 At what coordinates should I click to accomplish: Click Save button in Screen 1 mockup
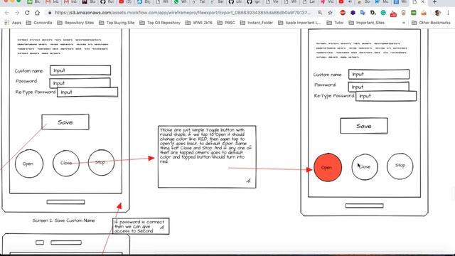[65, 122]
